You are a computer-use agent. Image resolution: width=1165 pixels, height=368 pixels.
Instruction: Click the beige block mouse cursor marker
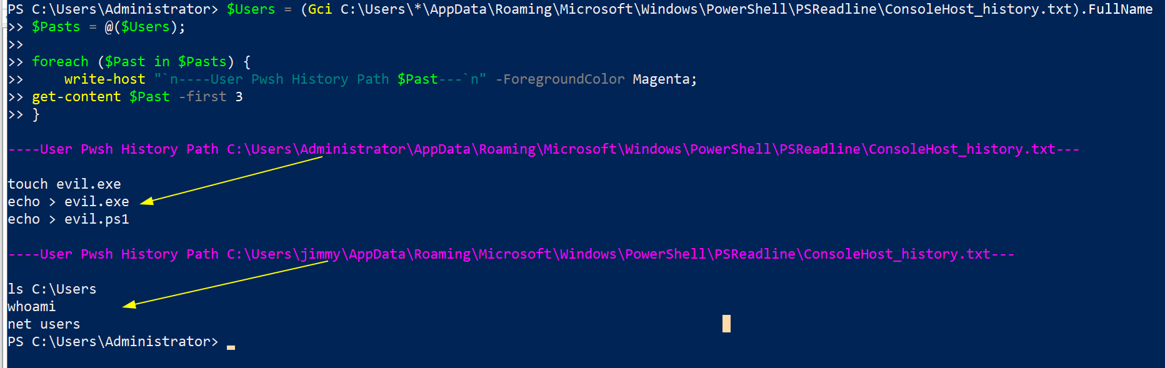(726, 324)
